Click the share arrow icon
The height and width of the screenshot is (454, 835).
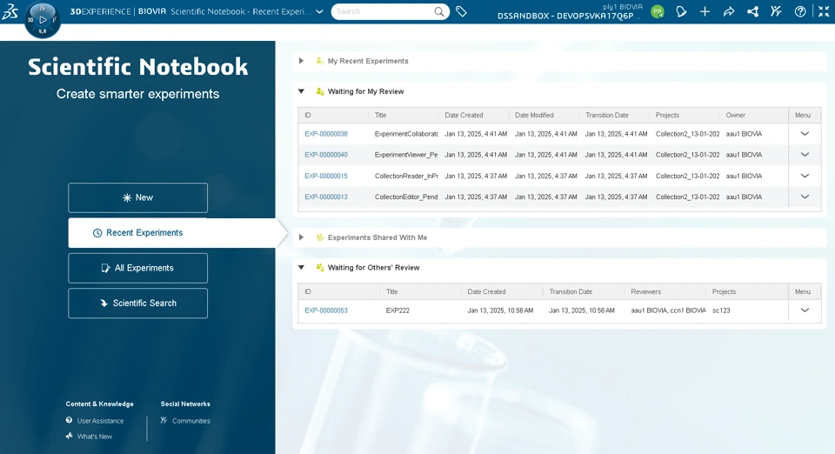coord(729,11)
